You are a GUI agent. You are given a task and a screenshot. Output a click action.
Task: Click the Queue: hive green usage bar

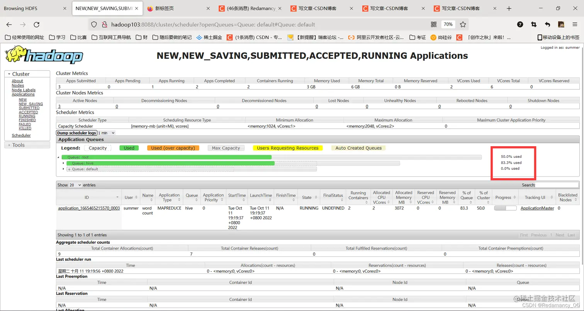170,163
